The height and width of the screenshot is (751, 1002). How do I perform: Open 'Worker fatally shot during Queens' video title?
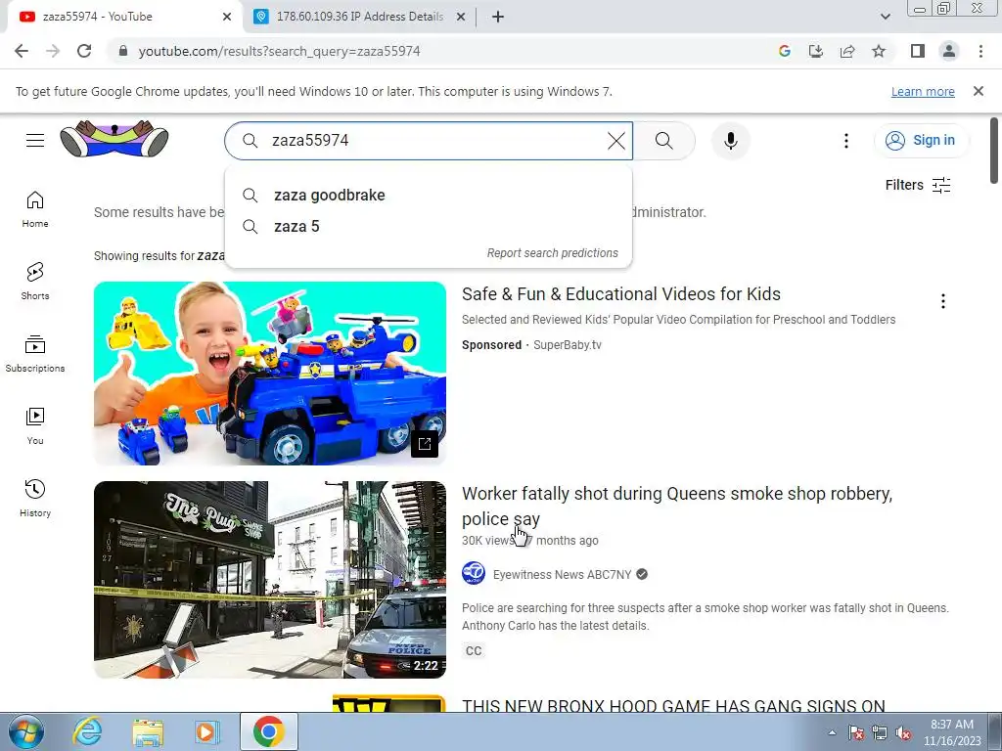click(677, 507)
